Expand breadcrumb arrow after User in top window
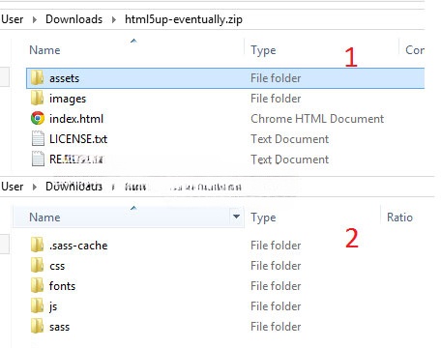This screenshot has height=348, width=441. [35, 19]
